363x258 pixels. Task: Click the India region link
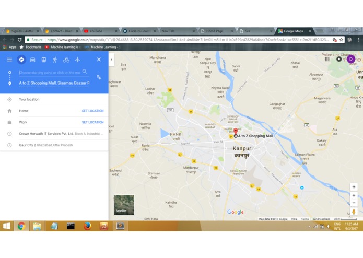(x=294, y=219)
